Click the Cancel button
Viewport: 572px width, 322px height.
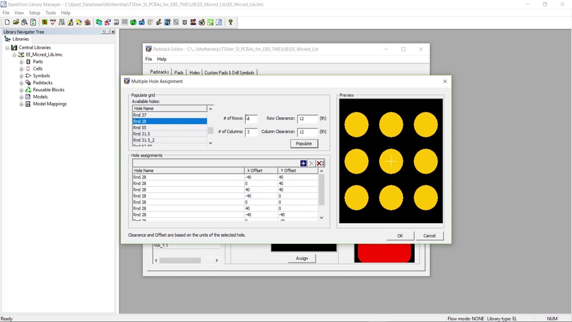click(429, 236)
